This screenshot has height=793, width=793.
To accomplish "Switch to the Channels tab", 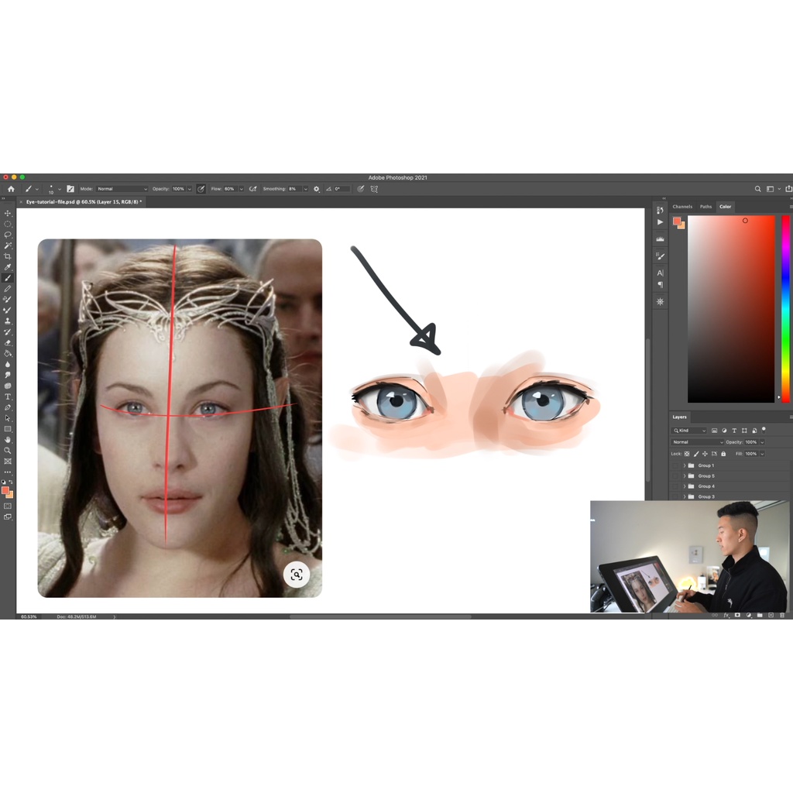I will pyautogui.click(x=682, y=207).
